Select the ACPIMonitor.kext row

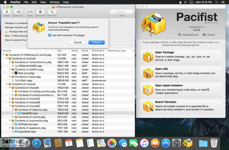(68, 124)
